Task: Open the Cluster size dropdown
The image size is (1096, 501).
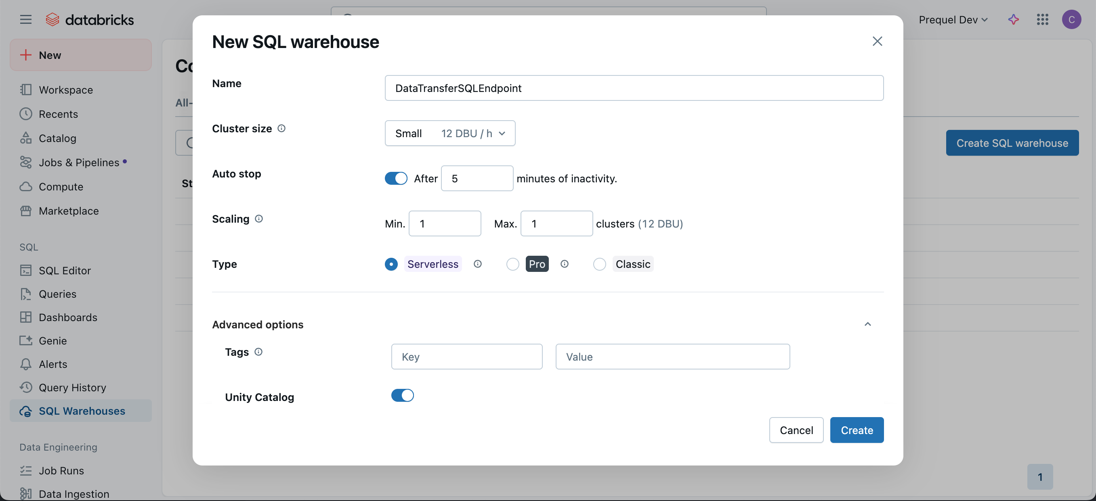Action: tap(450, 134)
